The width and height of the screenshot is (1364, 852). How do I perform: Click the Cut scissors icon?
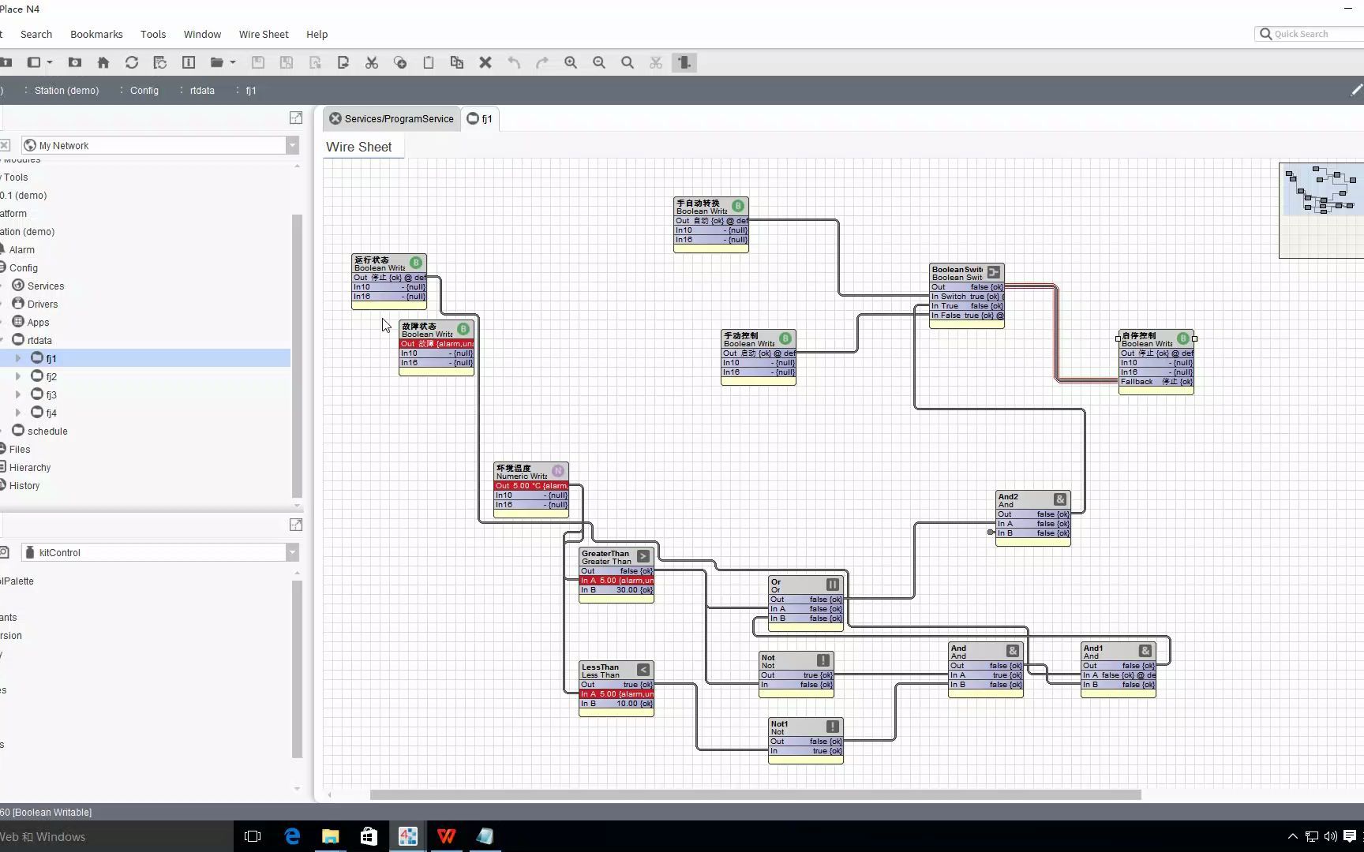pyautogui.click(x=372, y=62)
